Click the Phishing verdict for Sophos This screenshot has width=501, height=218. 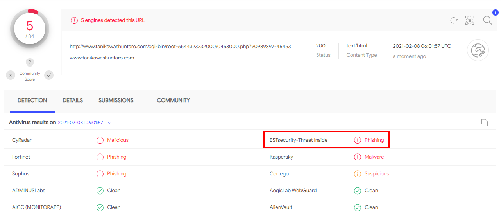point(117,173)
